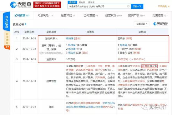Switch to the 查关系 search tab
This screenshot has height=115, width=172.
(91, 2)
